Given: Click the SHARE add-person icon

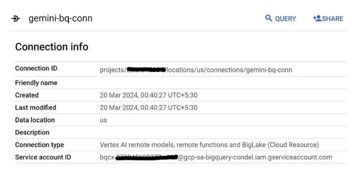Looking at the screenshot, I should (x=317, y=18).
